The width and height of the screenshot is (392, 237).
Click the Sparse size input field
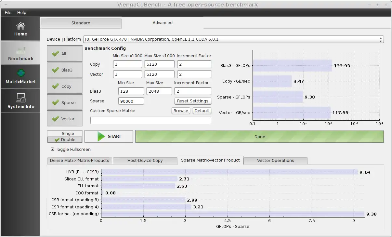[x=131, y=101]
